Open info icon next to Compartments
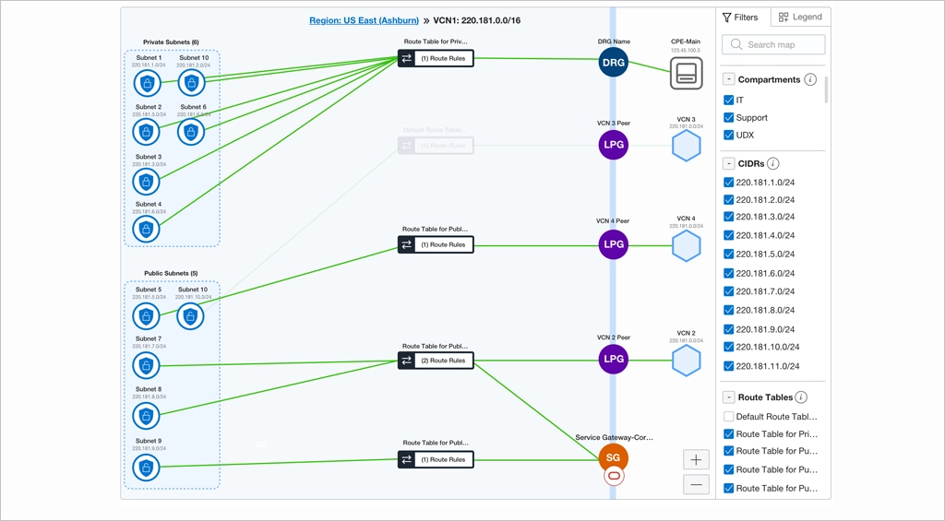 pos(810,80)
